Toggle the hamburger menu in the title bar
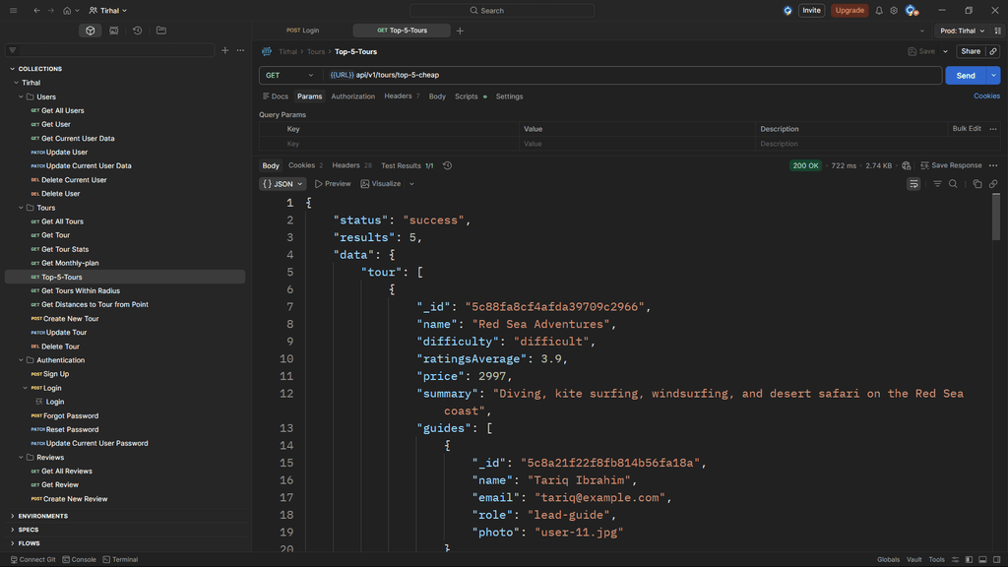The height and width of the screenshot is (567, 1008). pos(13,11)
